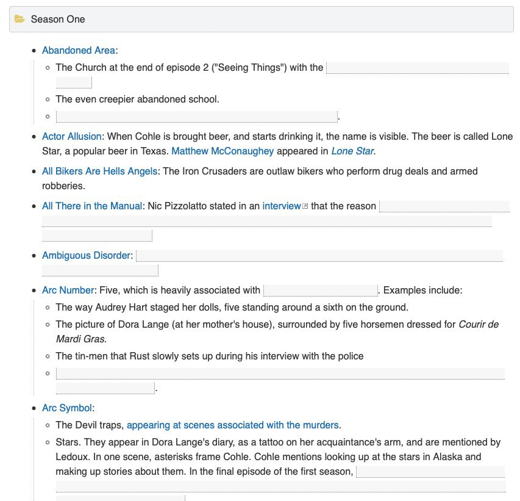Click the Season One folder icon
The width and height of the screenshot is (520, 501).
pos(20,19)
